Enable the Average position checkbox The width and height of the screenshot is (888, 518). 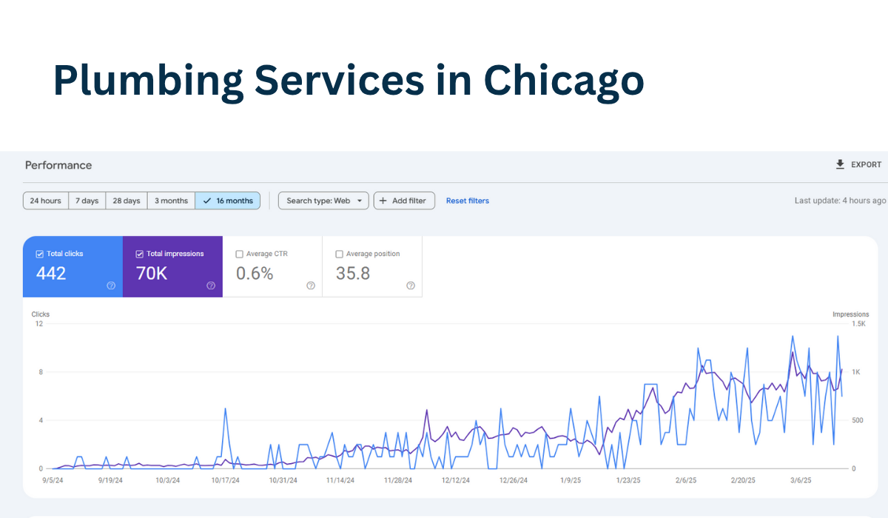pos(339,253)
